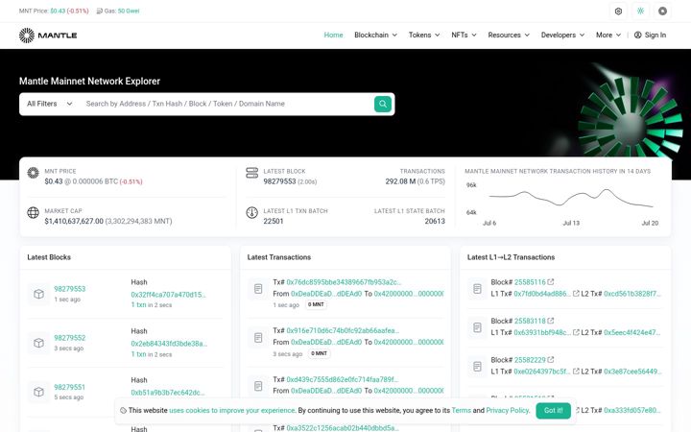
Task: Open block 98279552 link
Action: (70, 338)
